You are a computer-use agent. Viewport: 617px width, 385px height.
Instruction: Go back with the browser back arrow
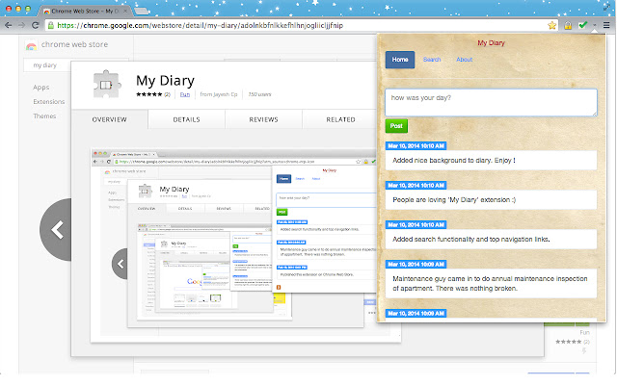(8, 25)
